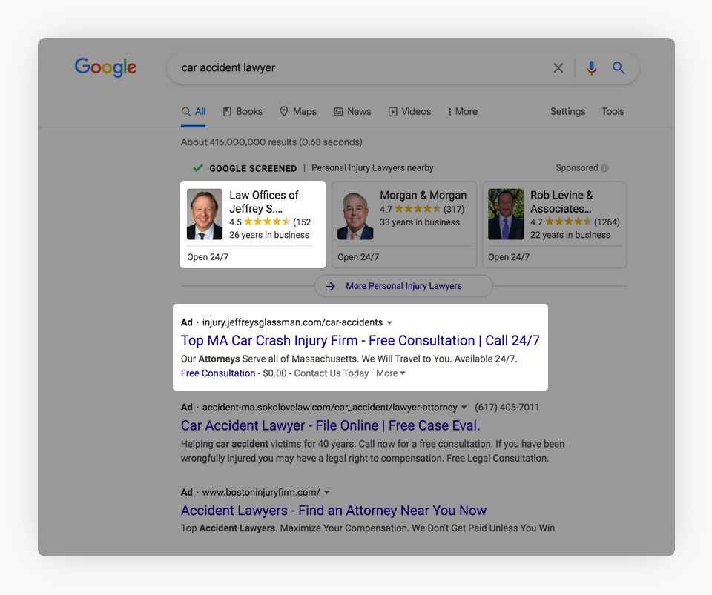The height and width of the screenshot is (595, 712).
Task: Open Car Accident Lawyer - File Online link
Action: point(330,425)
